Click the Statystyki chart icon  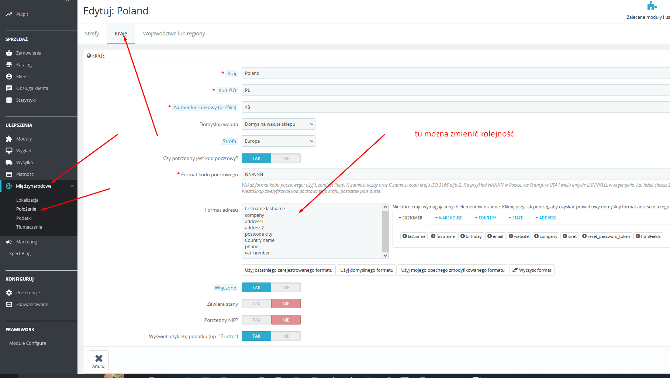point(9,100)
